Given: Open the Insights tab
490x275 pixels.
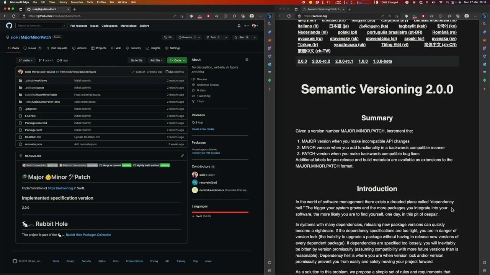Looking at the screenshot, I should point(153,48).
